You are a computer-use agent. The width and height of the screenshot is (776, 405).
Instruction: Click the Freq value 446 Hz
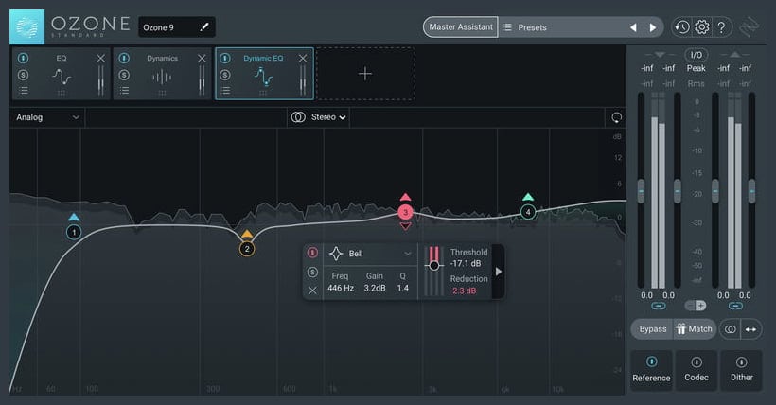point(341,288)
